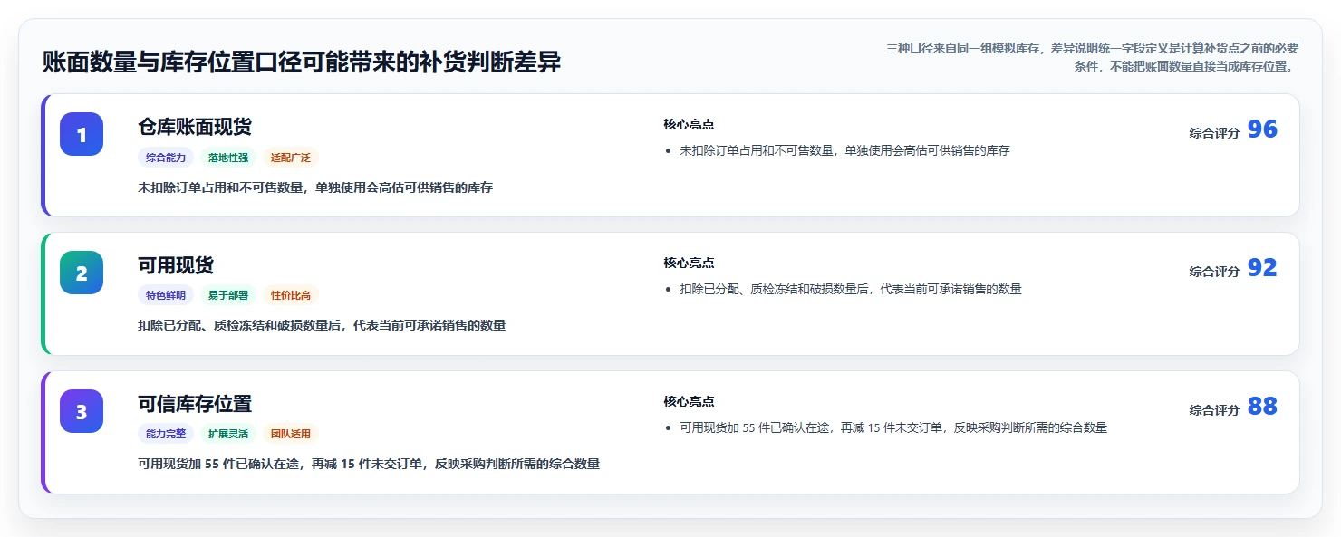Click the bullet text 未扩除订单占用和不可售数量
Screen dimensions: 1341x537
click(844, 151)
